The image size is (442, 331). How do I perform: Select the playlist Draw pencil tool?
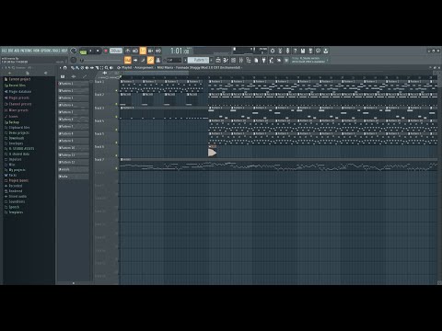pyautogui.click(x=73, y=68)
